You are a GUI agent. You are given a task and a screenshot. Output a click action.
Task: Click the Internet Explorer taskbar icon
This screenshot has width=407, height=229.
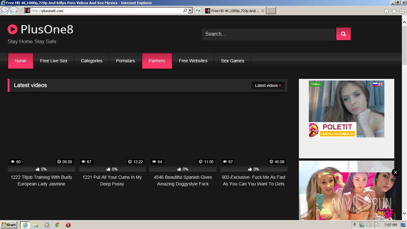(25, 225)
